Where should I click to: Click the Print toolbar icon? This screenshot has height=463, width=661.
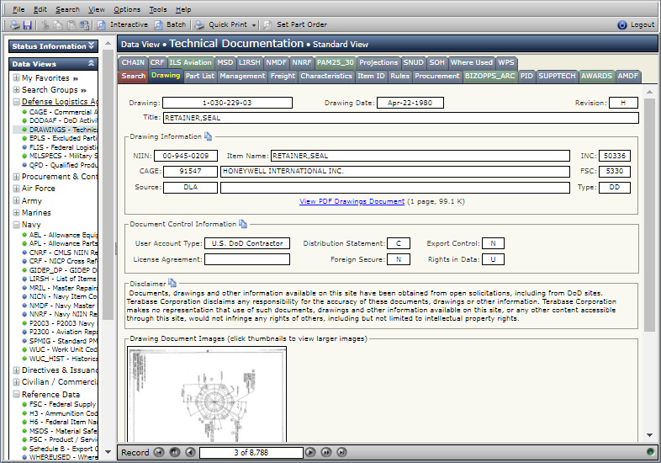click(x=15, y=25)
